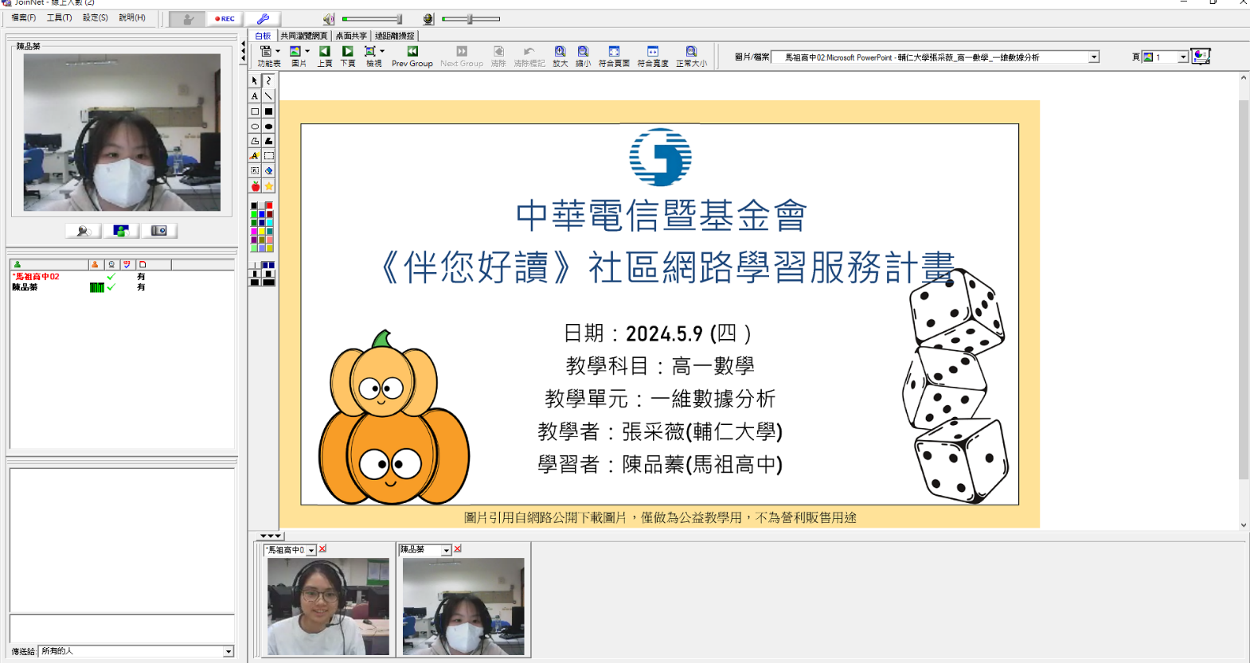This screenshot has height=663, width=1250.
Task: Open the 檢視 dropdown arrow
Action: pyautogui.click(x=382, y=51)
